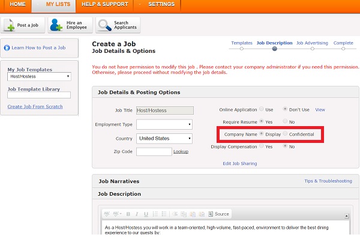Image resolution: width=360 pixels, height=239 pixels.
Task: Click the Job Title field
Action: pyautogui.click(x=165, y=110)
